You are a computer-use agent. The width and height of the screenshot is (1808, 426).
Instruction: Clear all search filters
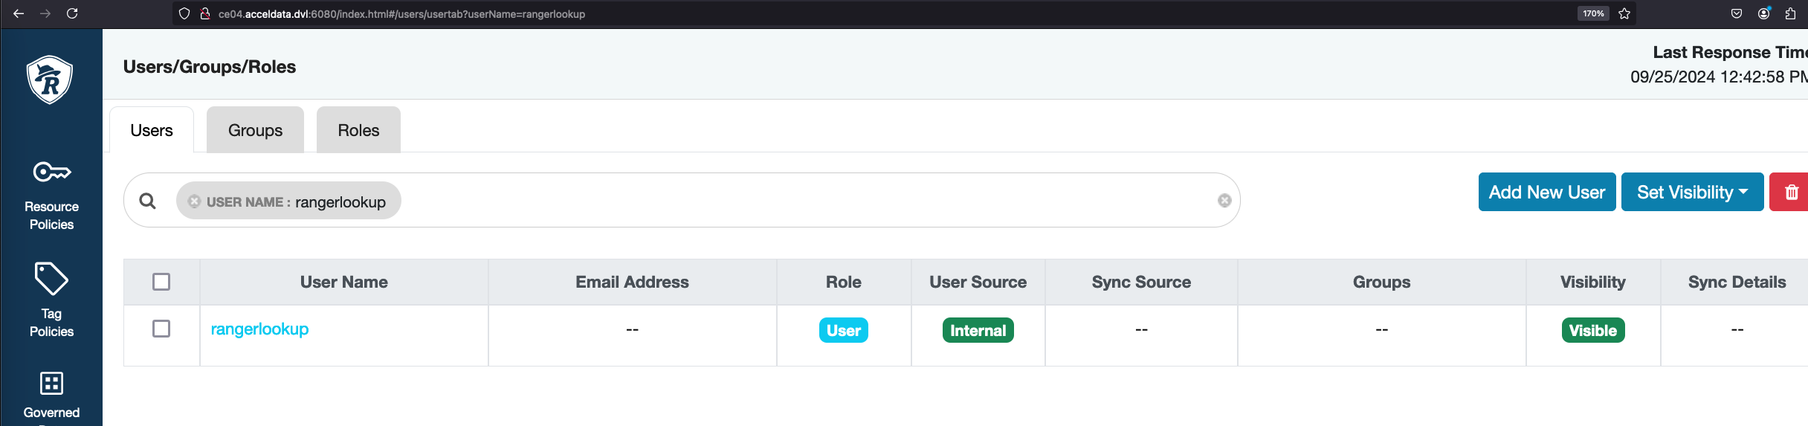[1224, 201]
